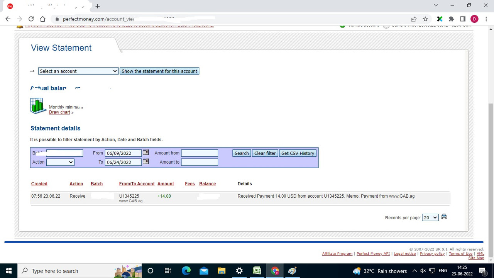The height and width of the screenshot is (278, 494).
Task: Change Records per page dropdown
Action: pos(430,218)
